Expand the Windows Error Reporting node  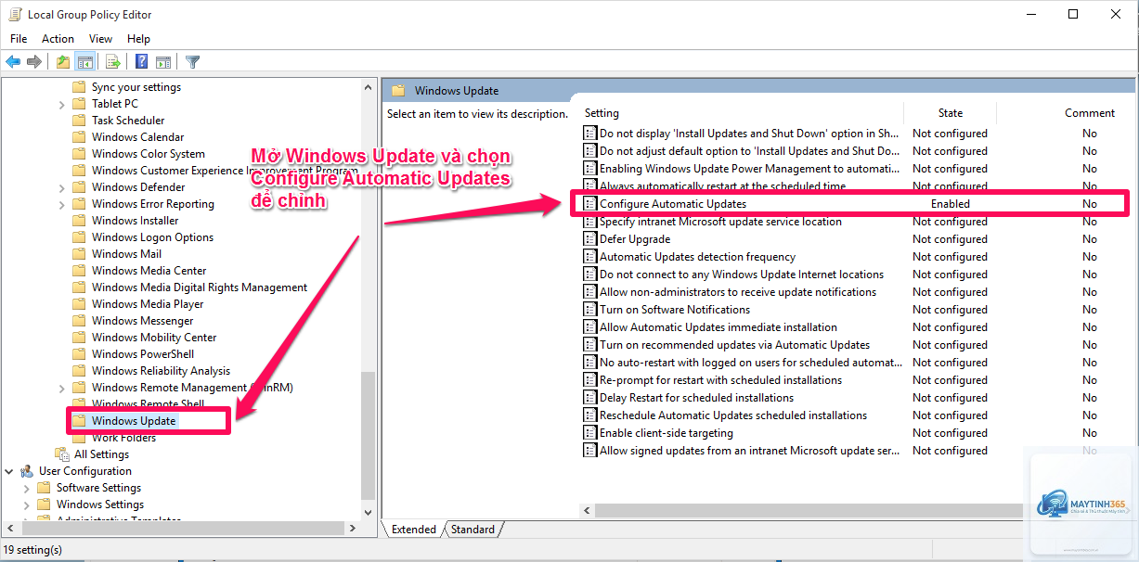(x=62, y=204)
